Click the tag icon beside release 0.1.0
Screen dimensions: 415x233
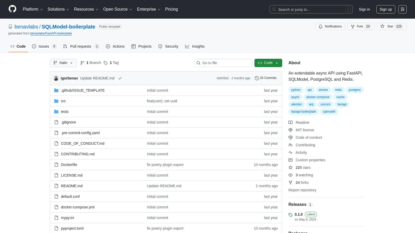click(290, 215)
